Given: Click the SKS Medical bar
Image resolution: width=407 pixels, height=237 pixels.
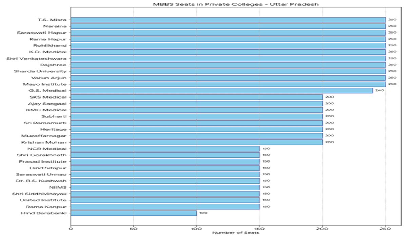Looking at the screenshot, I should click(197, 97).
